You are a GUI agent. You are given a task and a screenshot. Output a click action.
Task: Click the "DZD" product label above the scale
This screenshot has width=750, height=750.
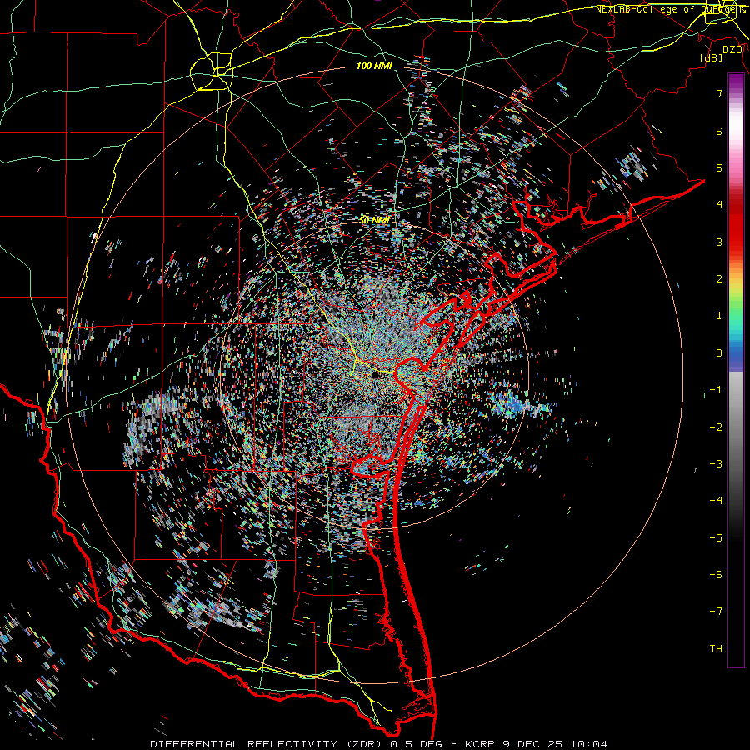(x=732, y=50)
